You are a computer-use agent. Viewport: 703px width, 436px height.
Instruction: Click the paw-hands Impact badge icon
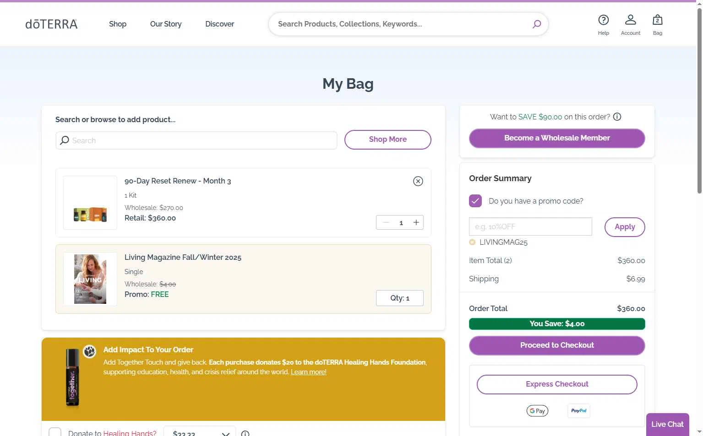click(x=89, y=351)
